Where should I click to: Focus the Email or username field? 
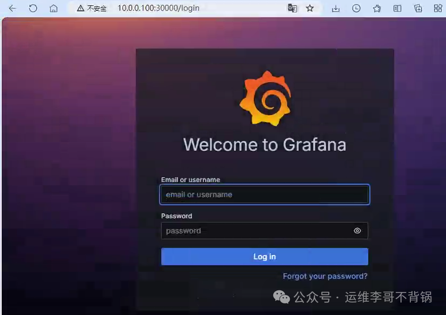(x=264, y=195)
